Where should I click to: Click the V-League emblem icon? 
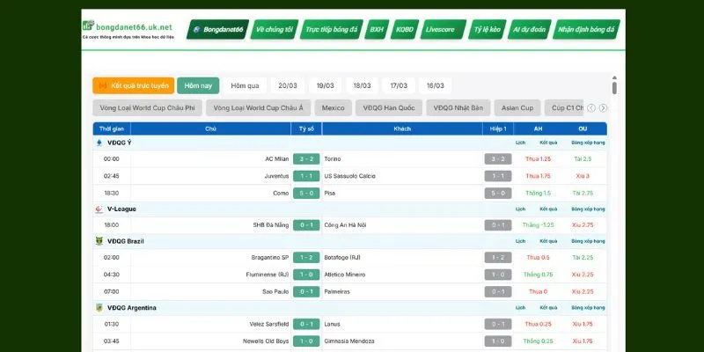click(x=99, y=209)
